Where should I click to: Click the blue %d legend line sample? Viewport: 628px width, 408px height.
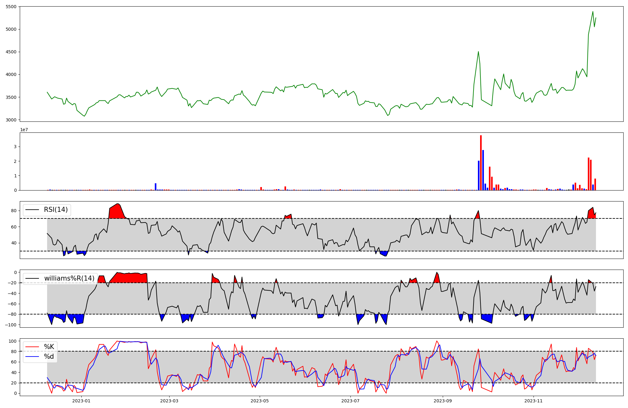click(x=32, y=357)
